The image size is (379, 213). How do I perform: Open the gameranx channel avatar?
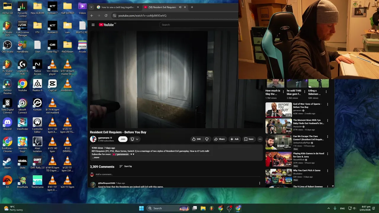[93, 139]
